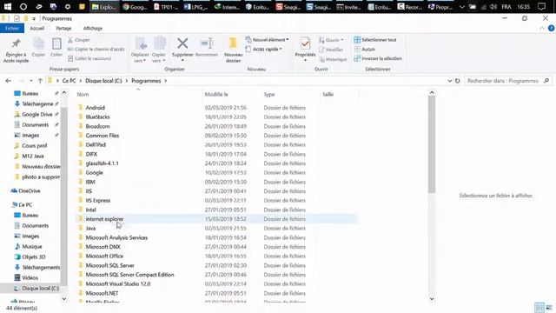This screenshot has height=313, width=556.
Task: Click Programmes in the address bar
Action: point(146,81)
